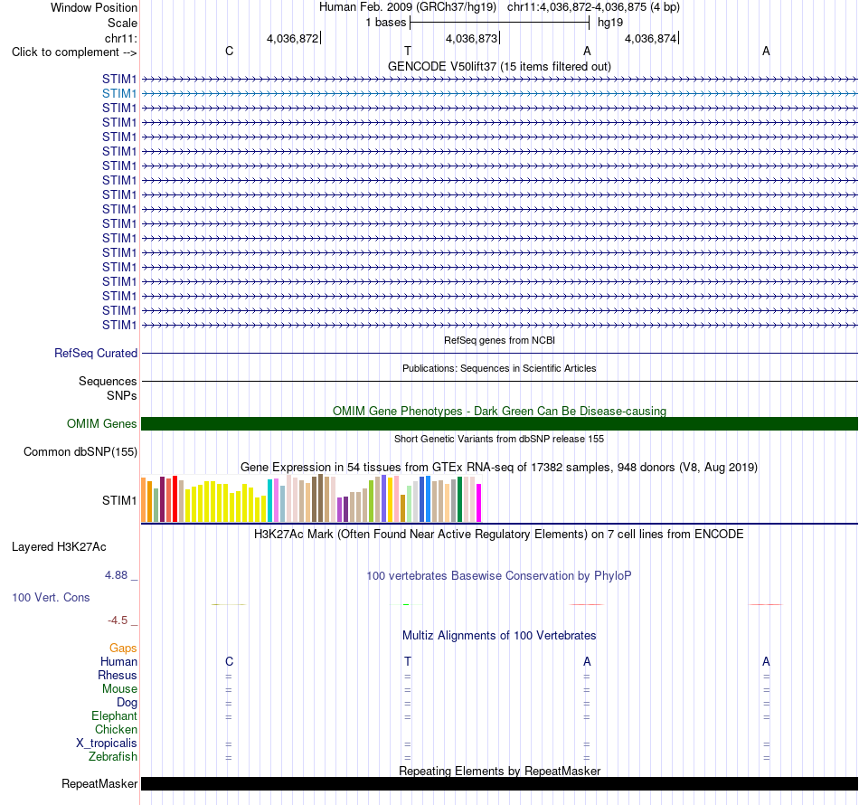The height and width of the screenshot is (805, 859).
Task: Click base T in the complement sequence row
Action: 408,51
